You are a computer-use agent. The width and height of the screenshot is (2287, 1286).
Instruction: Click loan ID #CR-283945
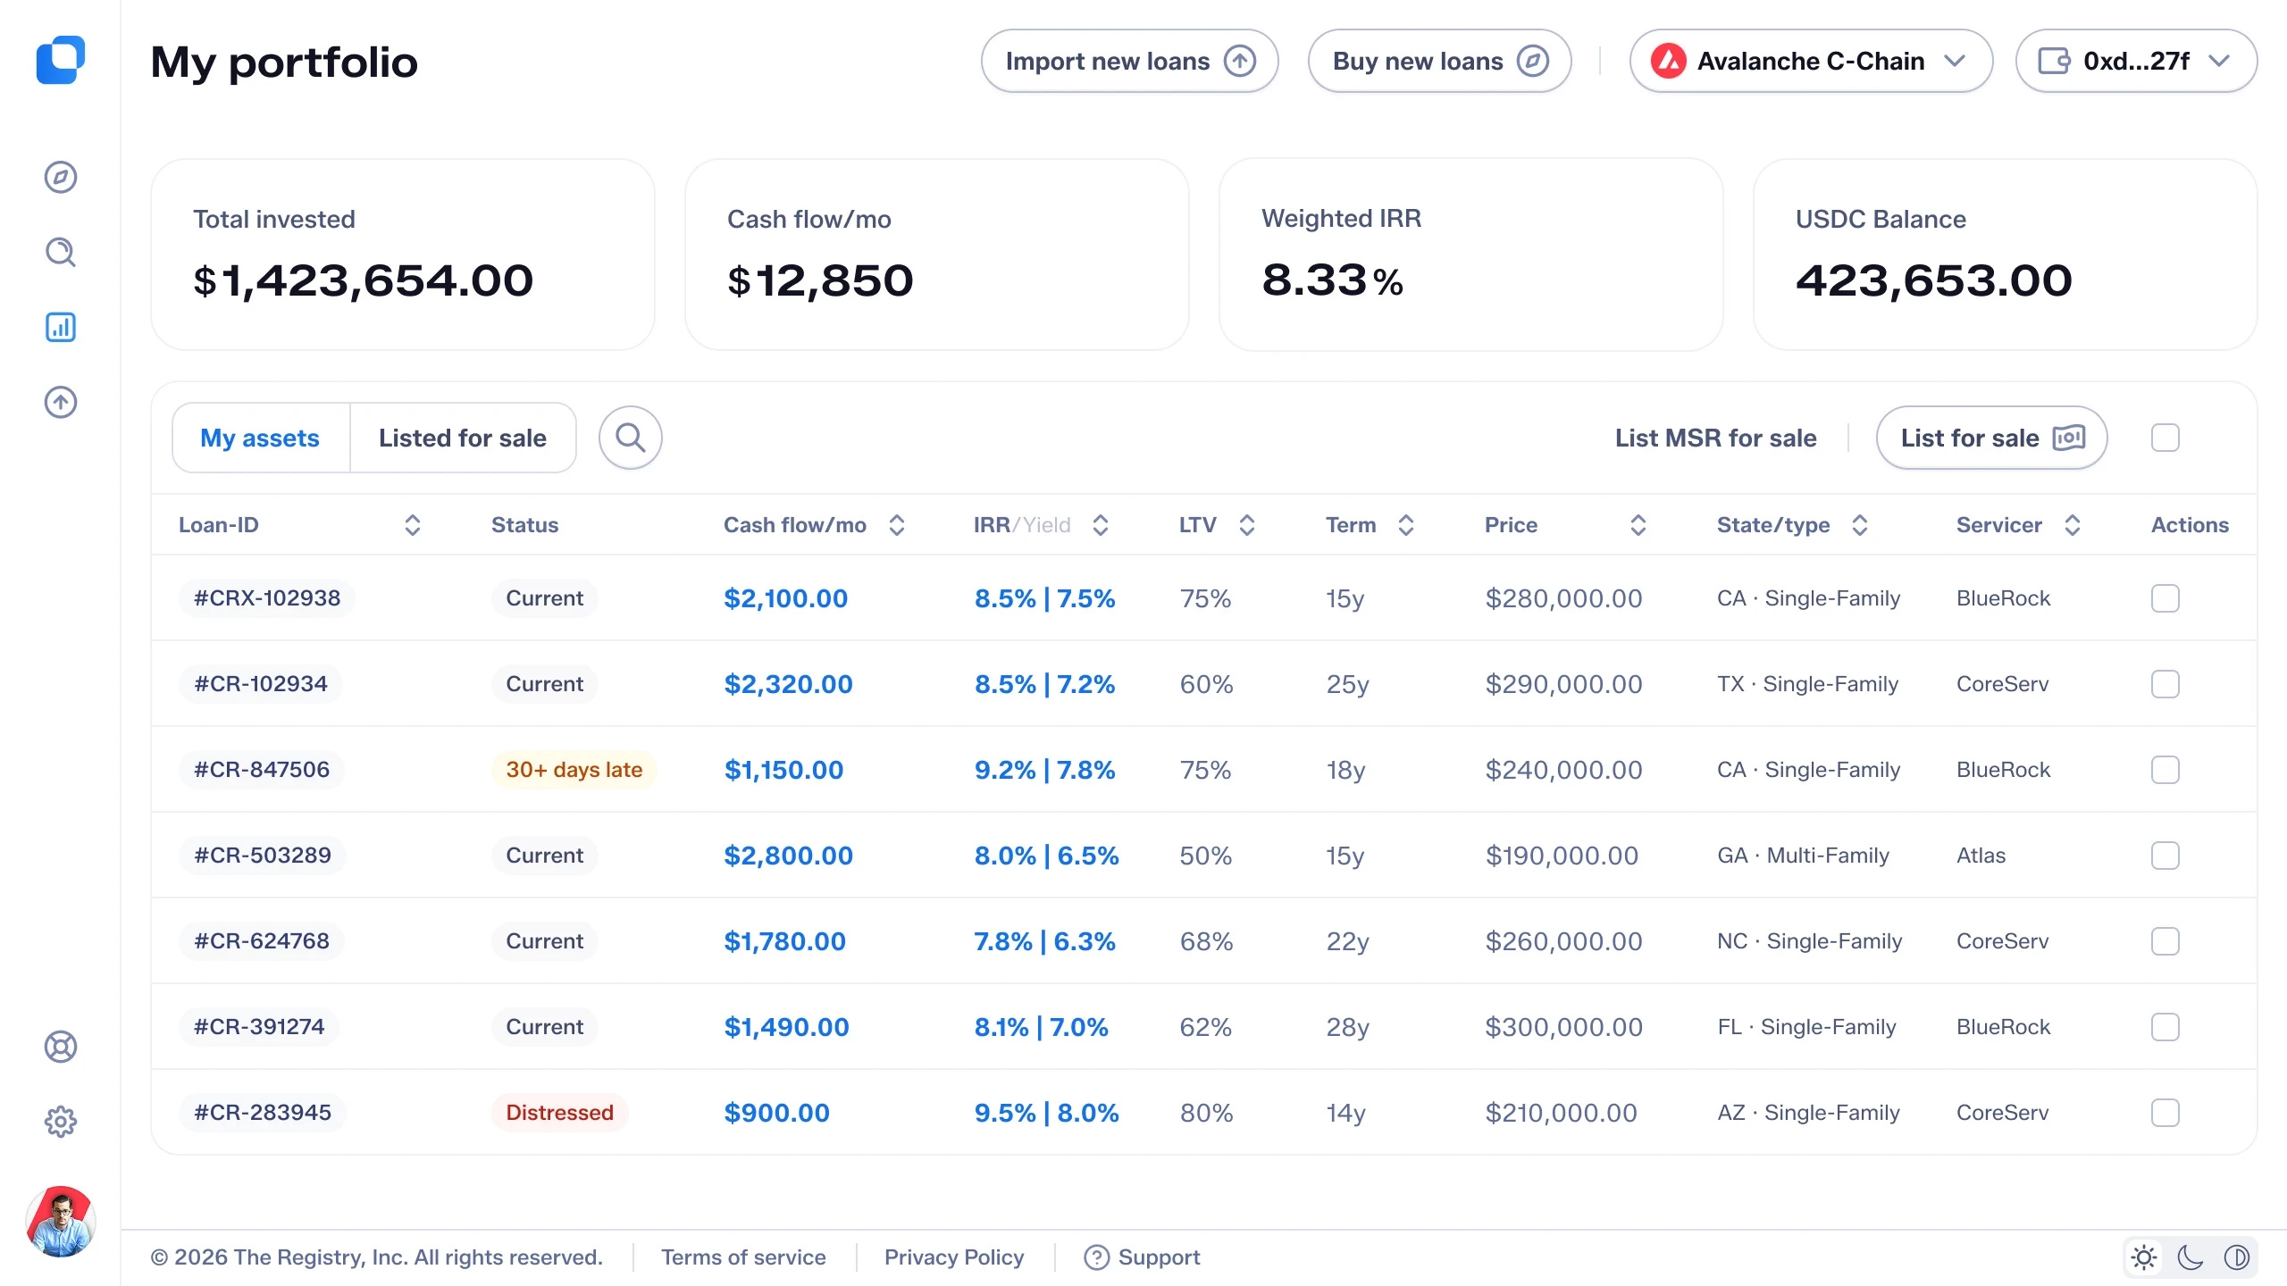click(263, 1113)
